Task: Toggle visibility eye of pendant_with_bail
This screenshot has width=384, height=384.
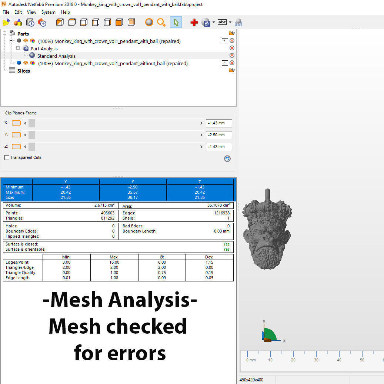Action: (26, 41)
